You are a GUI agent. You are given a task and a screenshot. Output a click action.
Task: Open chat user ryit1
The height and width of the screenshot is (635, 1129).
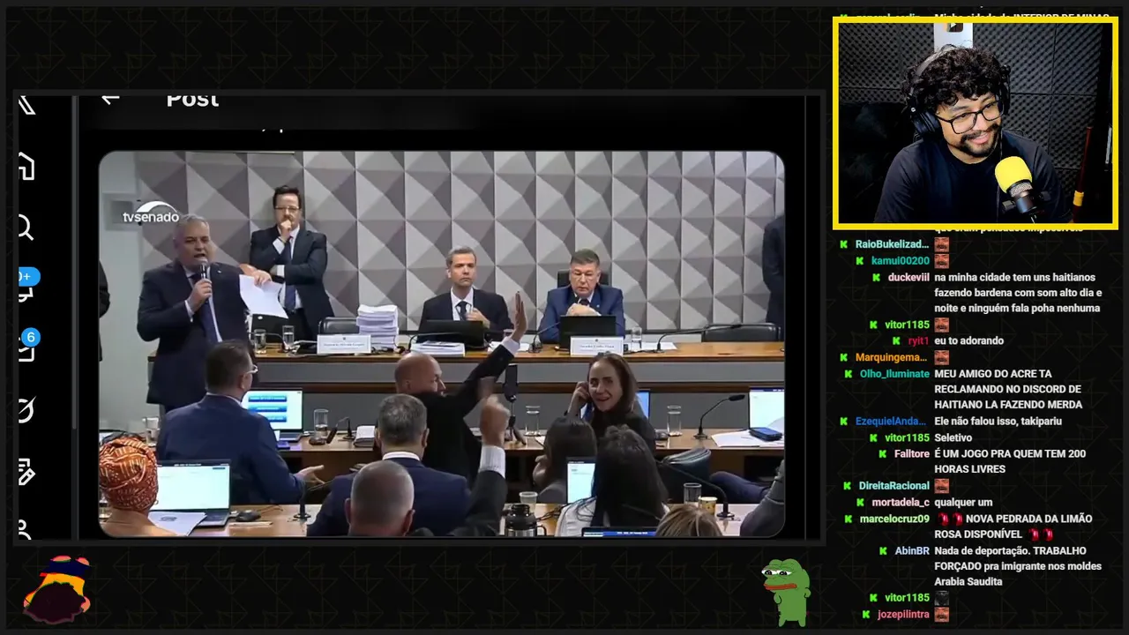[918, 340]
